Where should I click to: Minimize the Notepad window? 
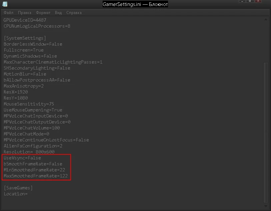click(x=242, y=1)
